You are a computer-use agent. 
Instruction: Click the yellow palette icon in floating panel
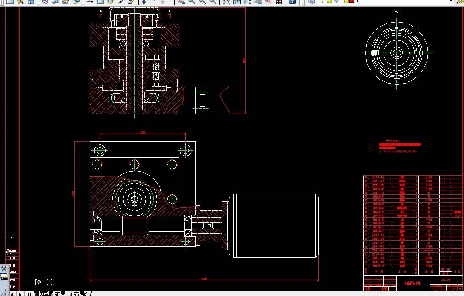[x=4, y=277]
